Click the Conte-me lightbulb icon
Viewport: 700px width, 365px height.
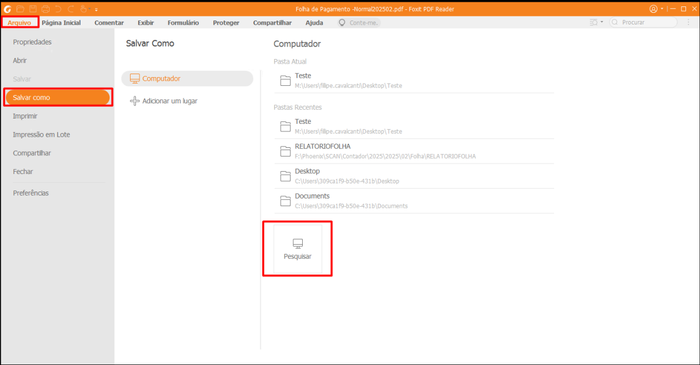[343, 22]
